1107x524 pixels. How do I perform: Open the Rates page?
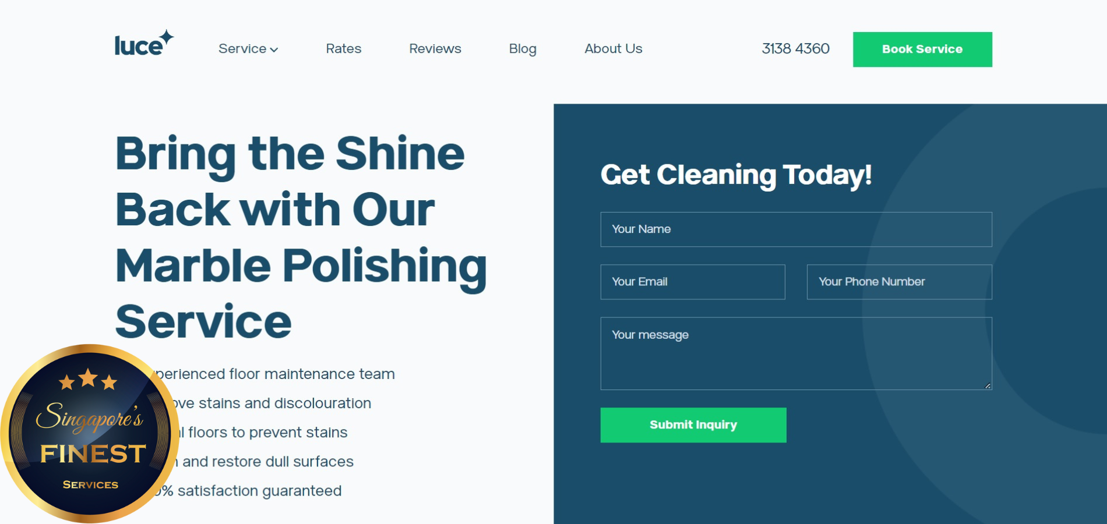pyautogui.click(x=343, y=49)
